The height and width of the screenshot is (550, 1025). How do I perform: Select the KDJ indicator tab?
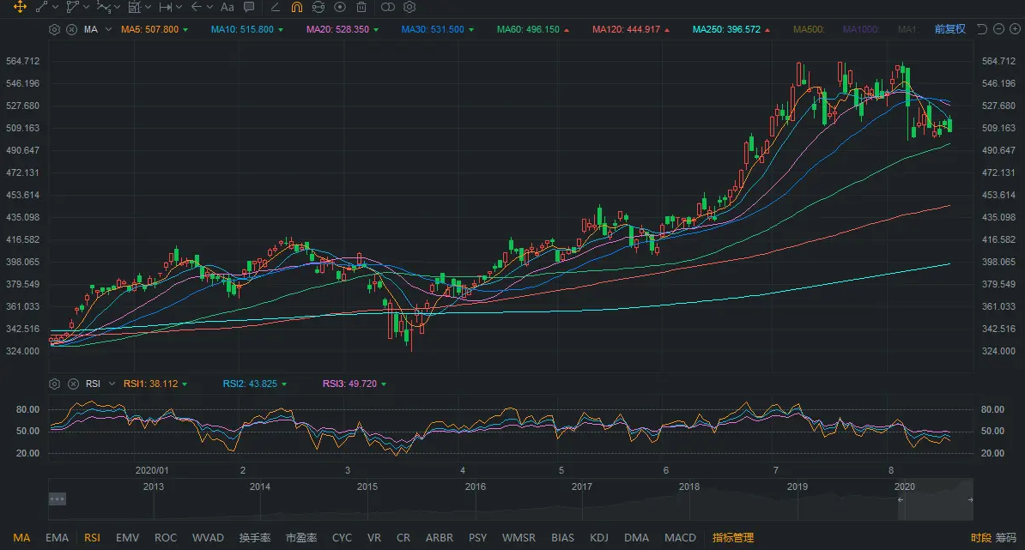601,538
